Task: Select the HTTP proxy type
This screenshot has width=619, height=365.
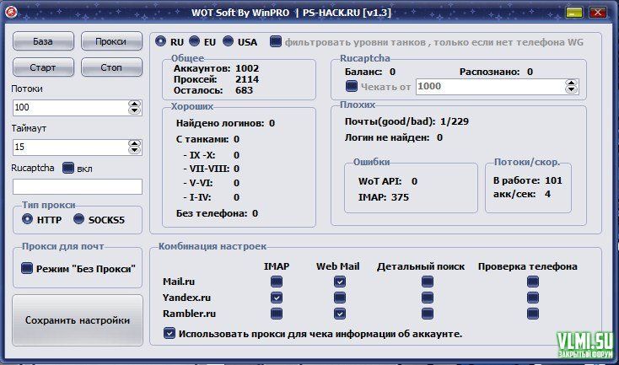Action: [27, 219]
